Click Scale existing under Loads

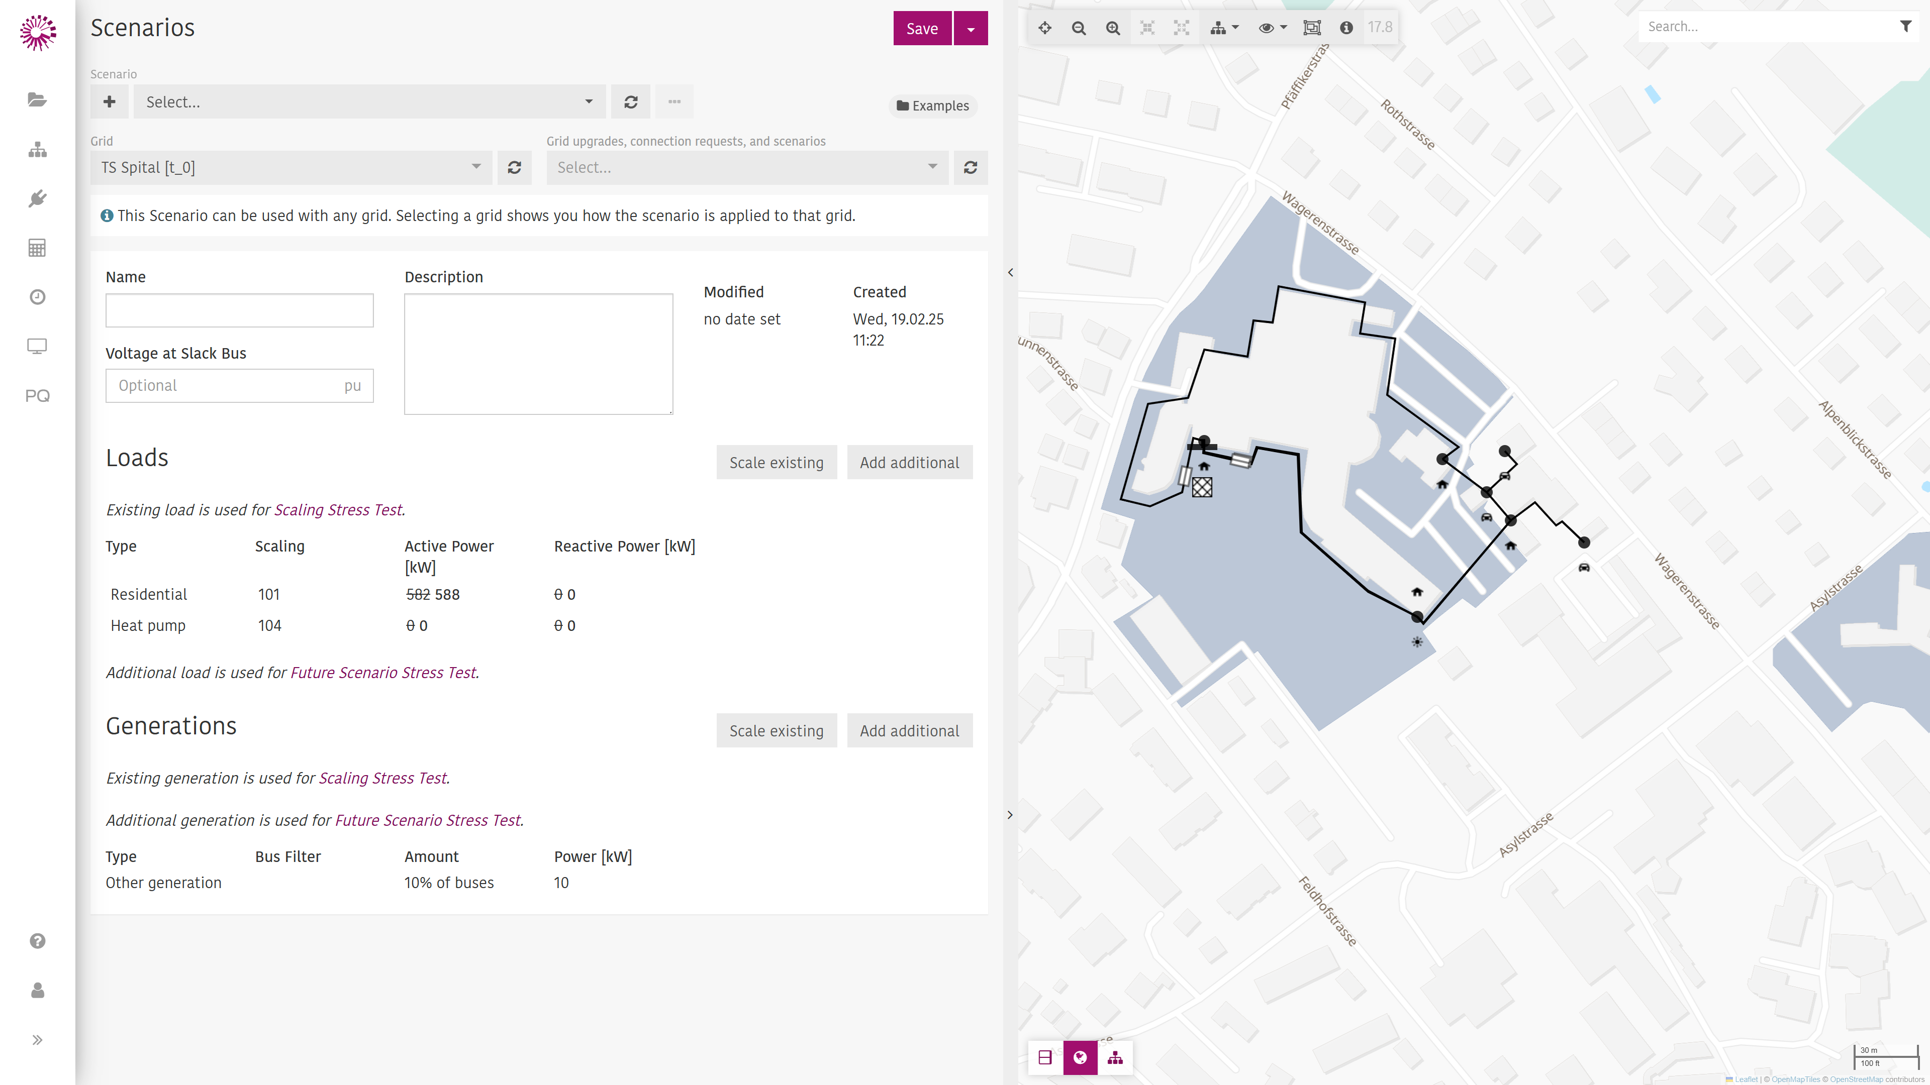pos(776,463)
